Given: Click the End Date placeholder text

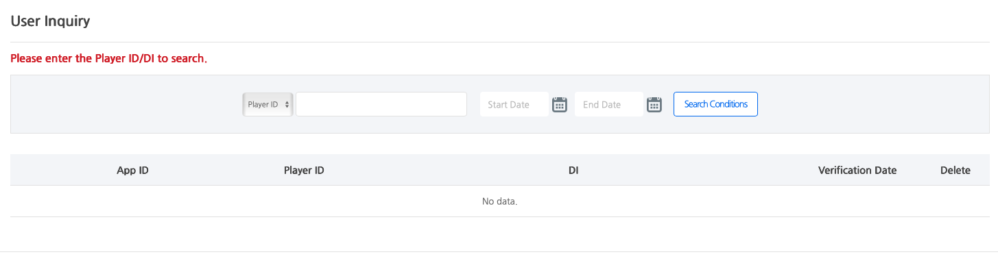Looking at the screenshot, I should (x=602, y=105).
